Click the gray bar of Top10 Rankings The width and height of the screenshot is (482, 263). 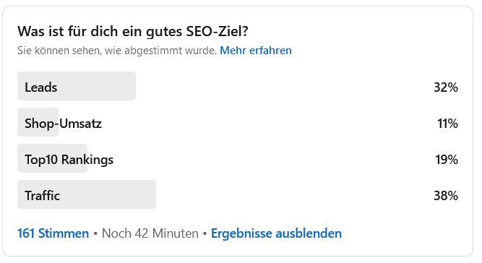coord(52,158)
